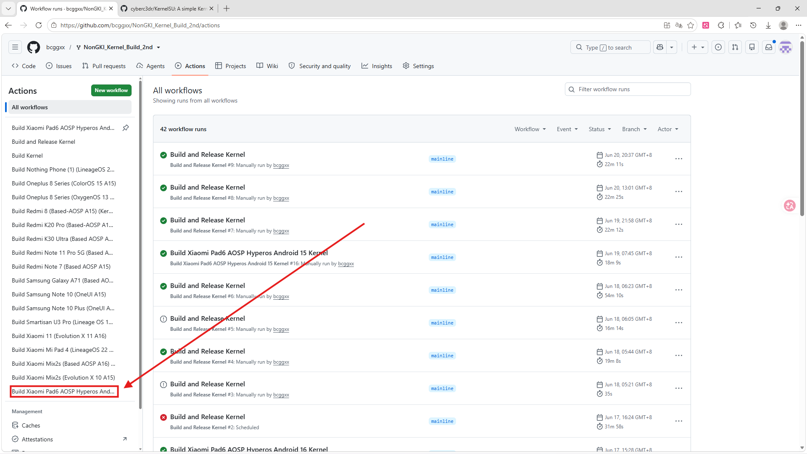The height and width of the screenshot is (454, 807).
Task: Go to the Code tab
Action: [x=24, y=66]
